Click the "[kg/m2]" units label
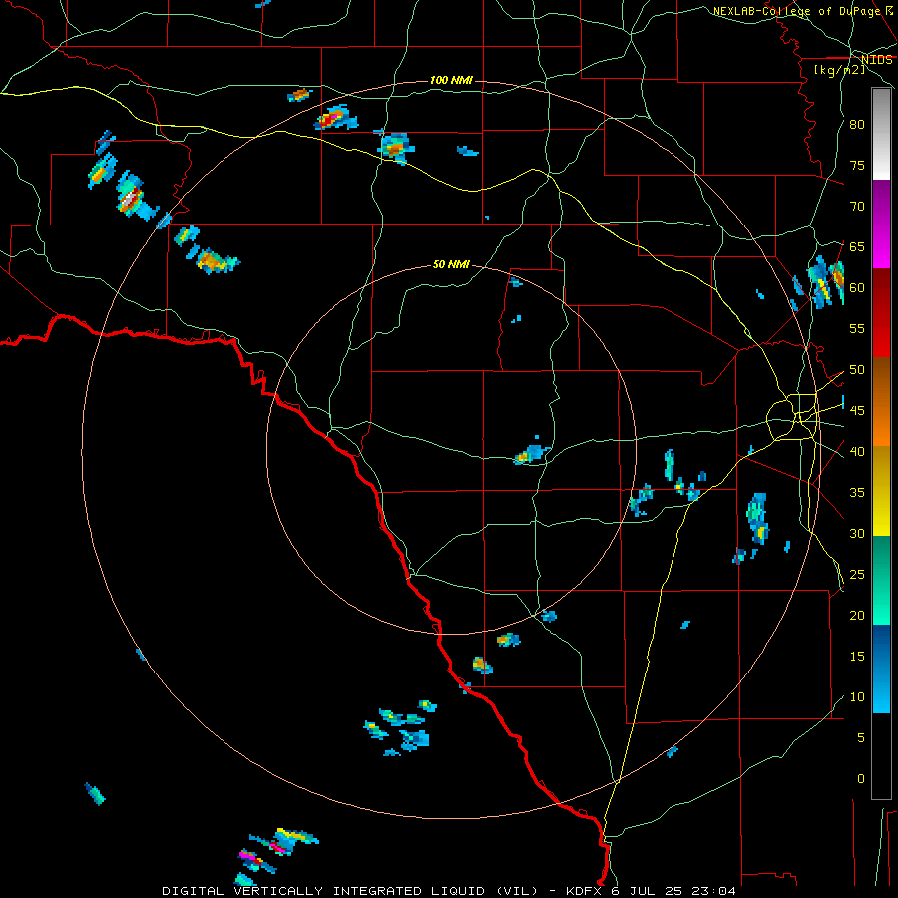 [839, 70]
